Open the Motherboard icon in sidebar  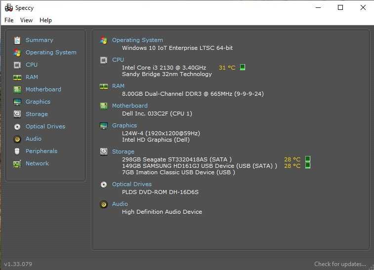click(17, 89)
